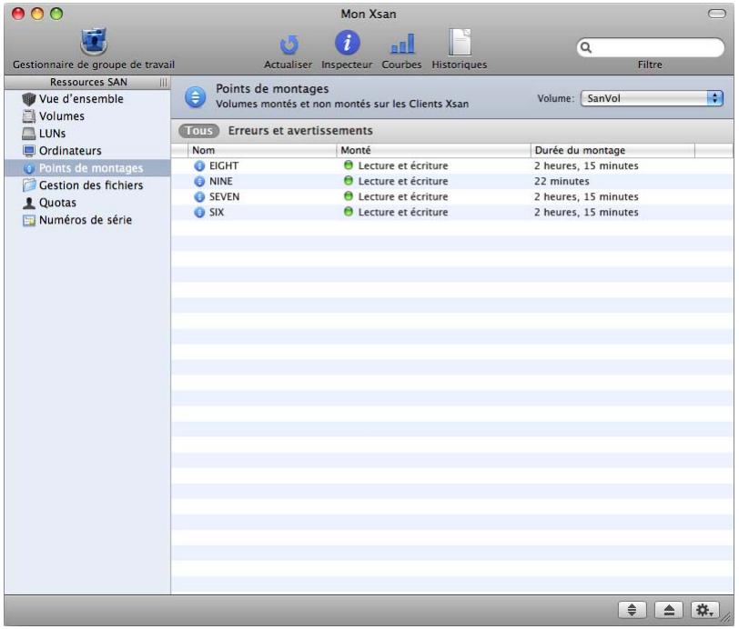
Task: Click the green zoom window button
Action: (56, 14)
